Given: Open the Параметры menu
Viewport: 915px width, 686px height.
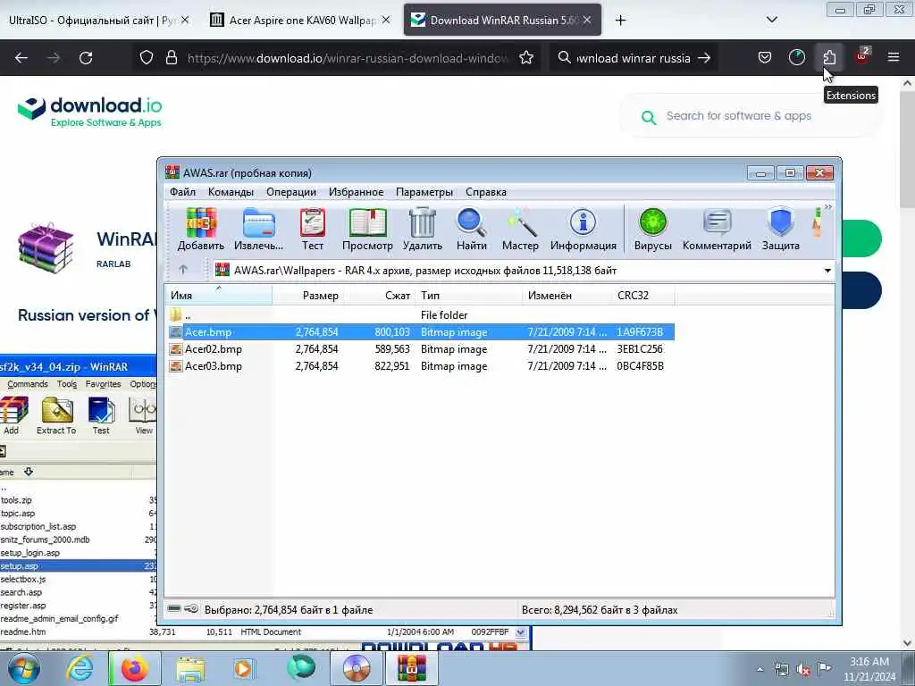Looking at the screenshot, I should click(424, 192).
